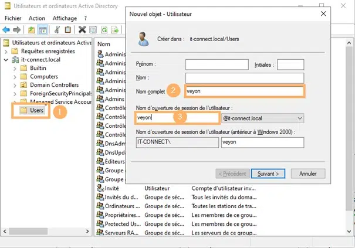Expand the Builtin folder node
The height and width of the screenshot is (248, 355).
[x=14, y=69]
